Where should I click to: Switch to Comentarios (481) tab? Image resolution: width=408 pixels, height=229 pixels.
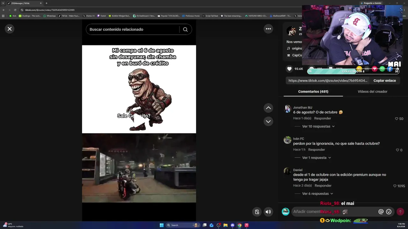(x=313, y=92)
